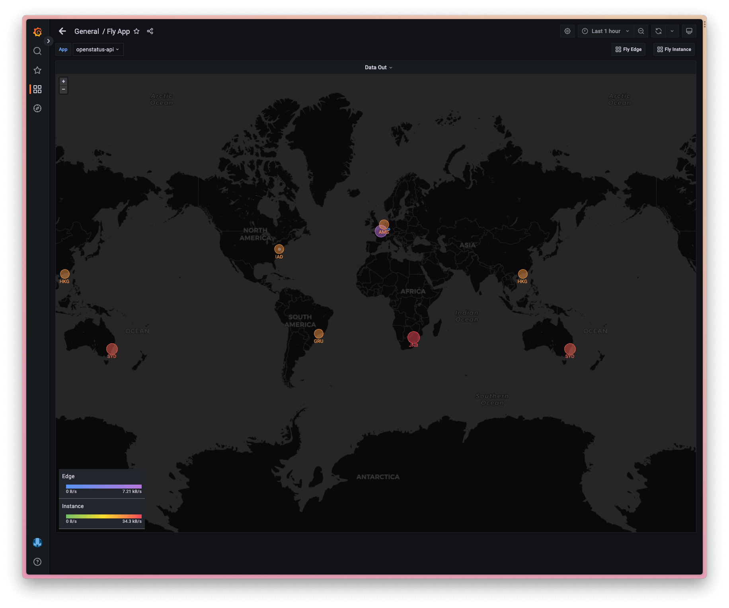Enable cycle view mode with monitor icon
Viewport: 729px width, 608px height.
point(689,31)
